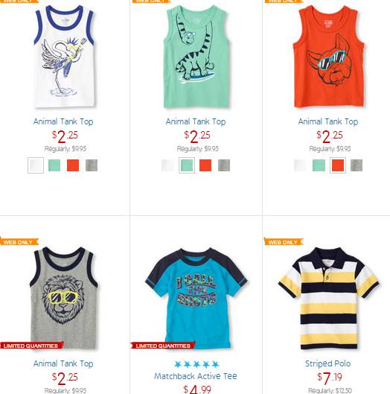The height and width of the screenshot is (394, 390).
Task: Pick gray swatch under the dinosaur tank top
Action: 224,165
